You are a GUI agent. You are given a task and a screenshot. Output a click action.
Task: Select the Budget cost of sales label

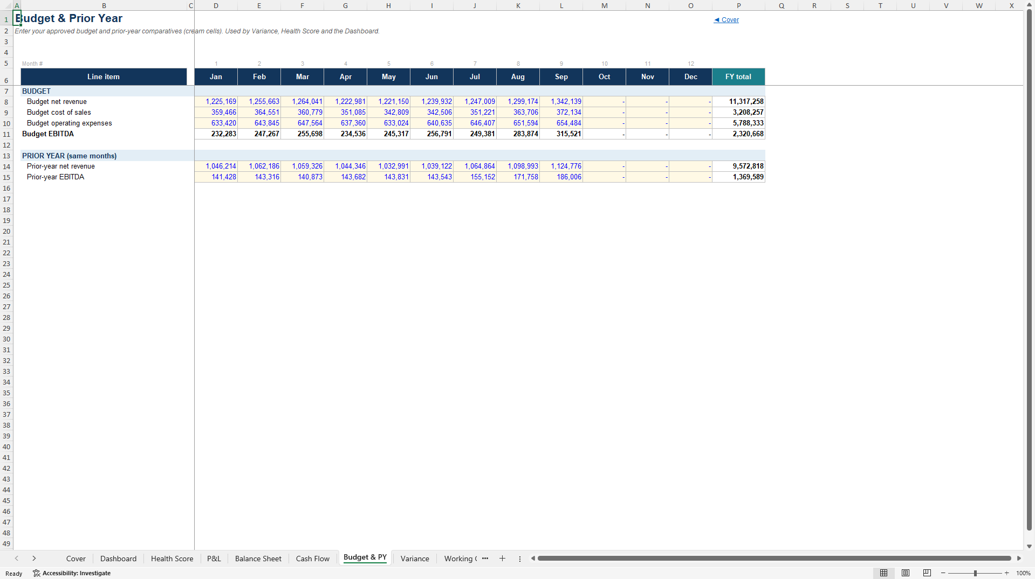point(59,113)
